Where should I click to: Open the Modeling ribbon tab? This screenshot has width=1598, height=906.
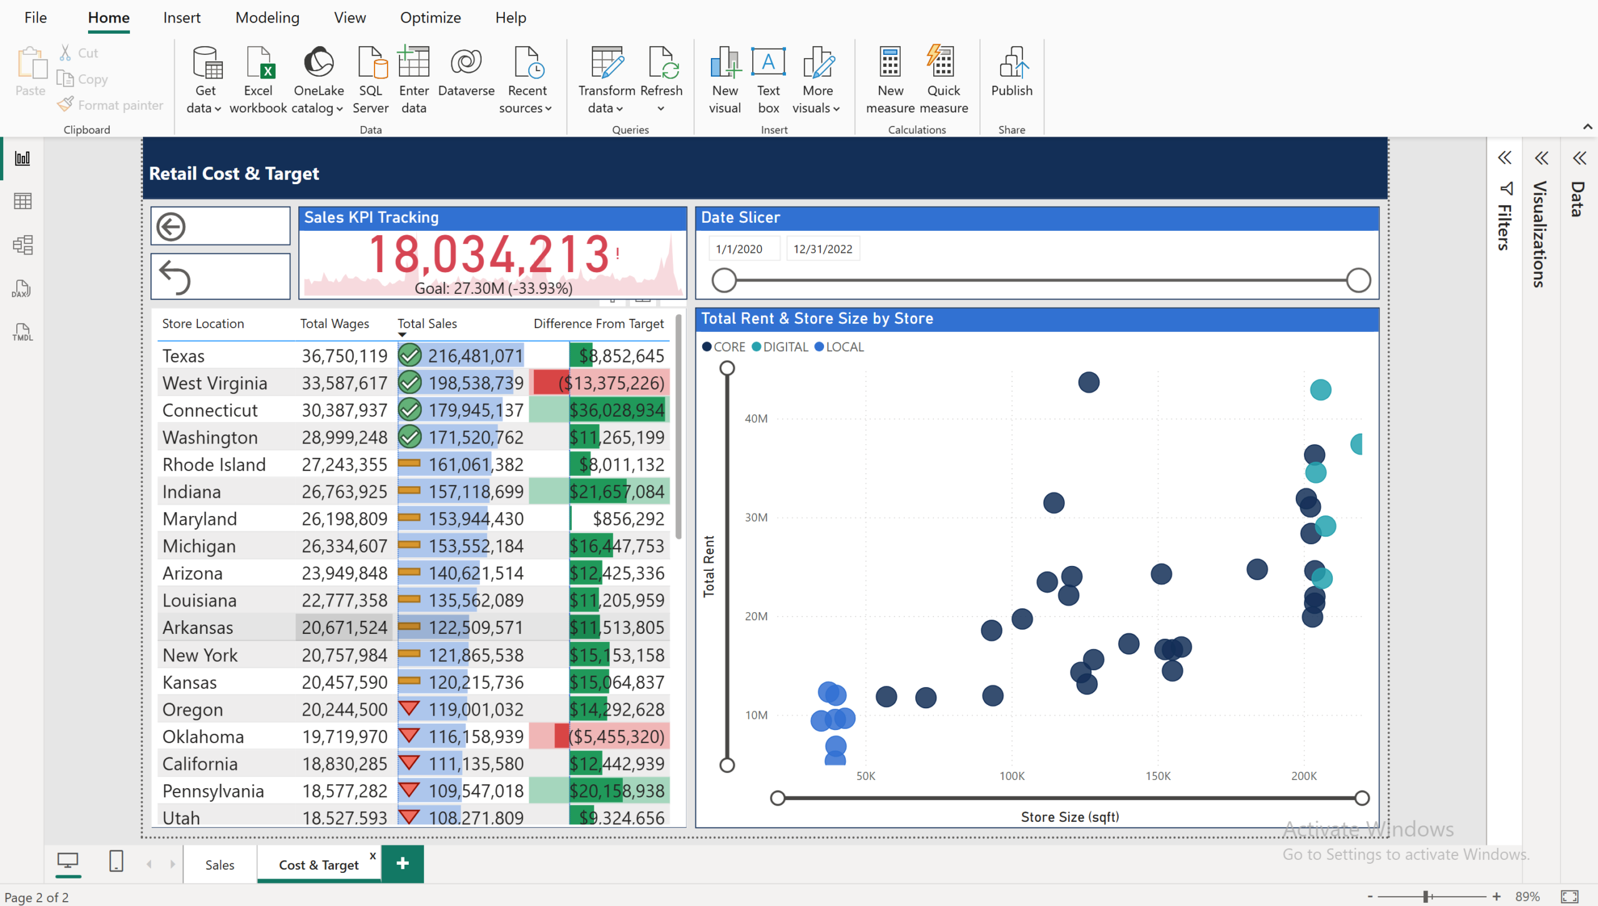[267, 17]
